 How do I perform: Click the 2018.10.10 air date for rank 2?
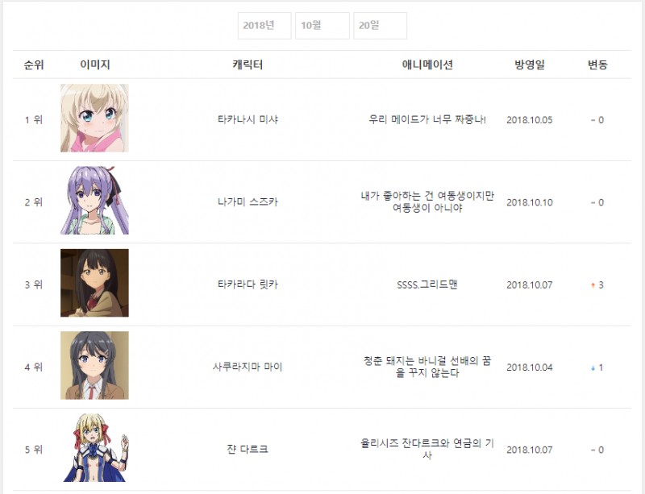point(530,202)
